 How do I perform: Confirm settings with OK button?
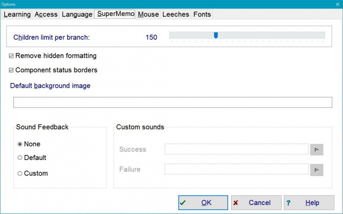[203, 203]
